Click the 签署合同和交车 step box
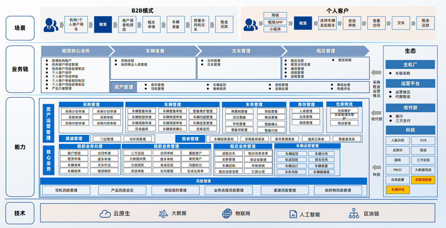Screen dimensions: 446x228 click(200, 24)
